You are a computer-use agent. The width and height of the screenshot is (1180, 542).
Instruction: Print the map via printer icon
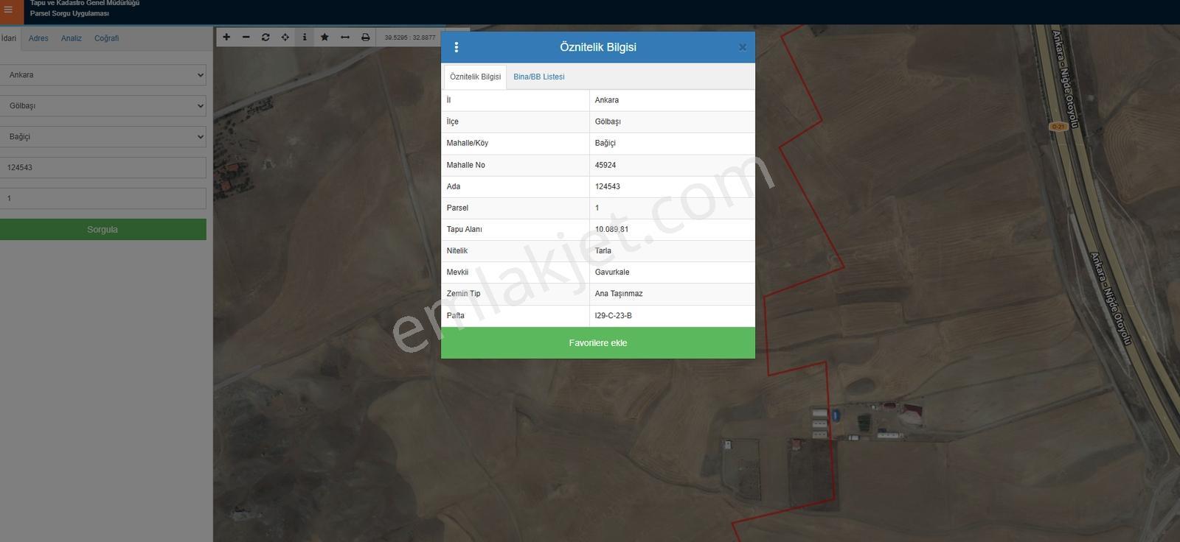[365, 37]
